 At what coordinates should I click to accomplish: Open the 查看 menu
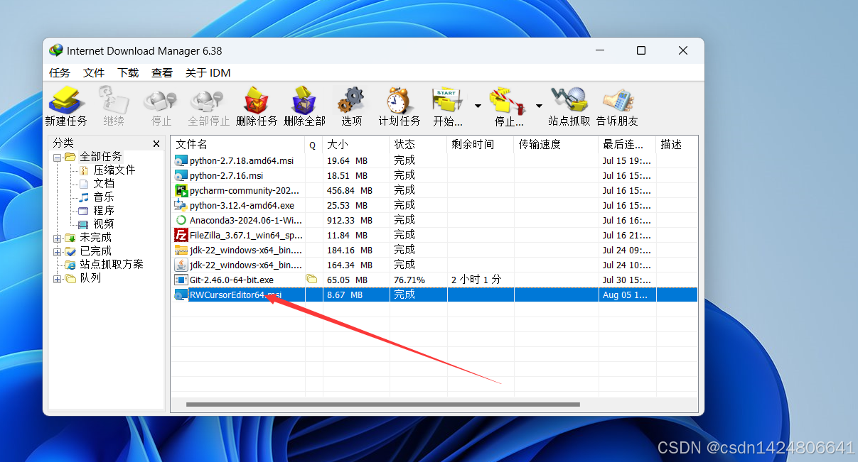(162, 73)
